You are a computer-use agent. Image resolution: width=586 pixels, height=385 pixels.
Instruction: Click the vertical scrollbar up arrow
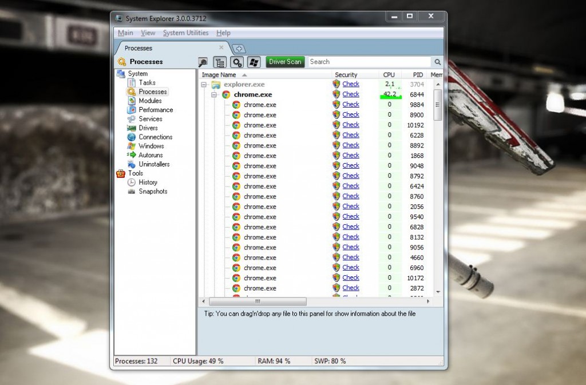point(438,85)
